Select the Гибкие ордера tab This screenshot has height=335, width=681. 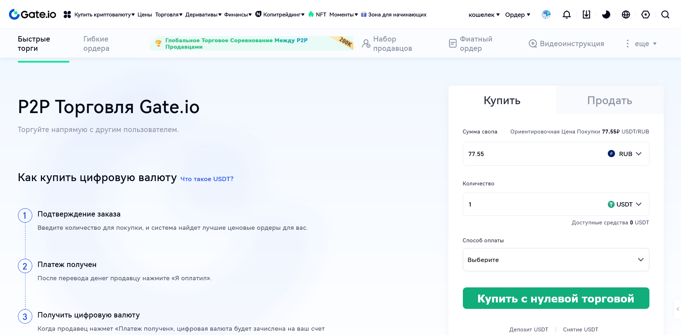(96, 44)
